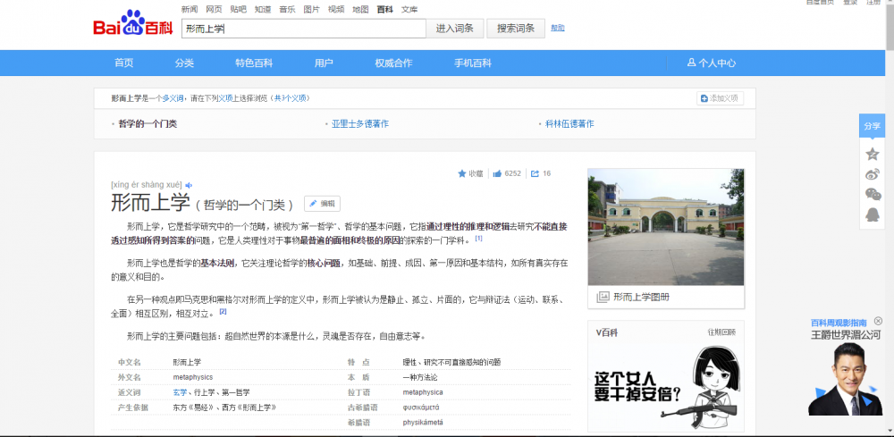Click the 编辑 edit button
894x437 pixels.
pos(323,203)
